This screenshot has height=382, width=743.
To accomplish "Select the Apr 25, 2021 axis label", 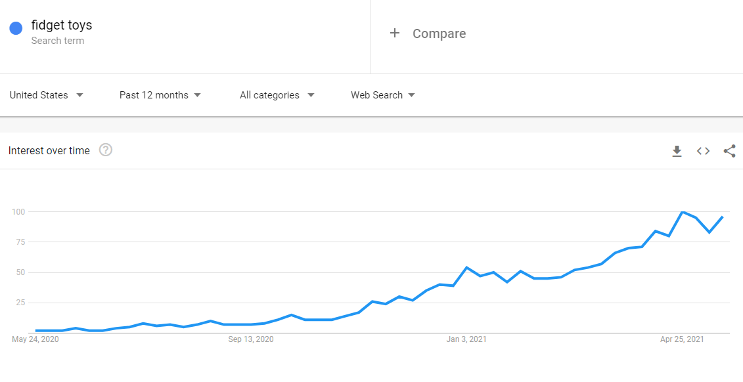I will [x=682, y=339].
